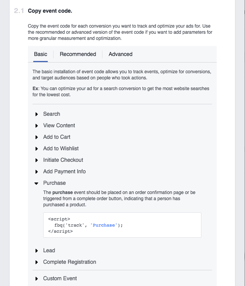Select the Basic tab

tap(41, 54)
